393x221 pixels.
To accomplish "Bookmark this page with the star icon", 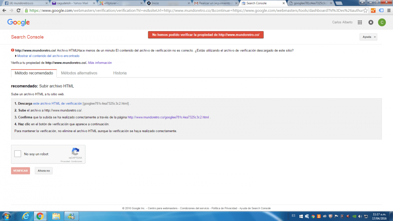I will (365, 10).
